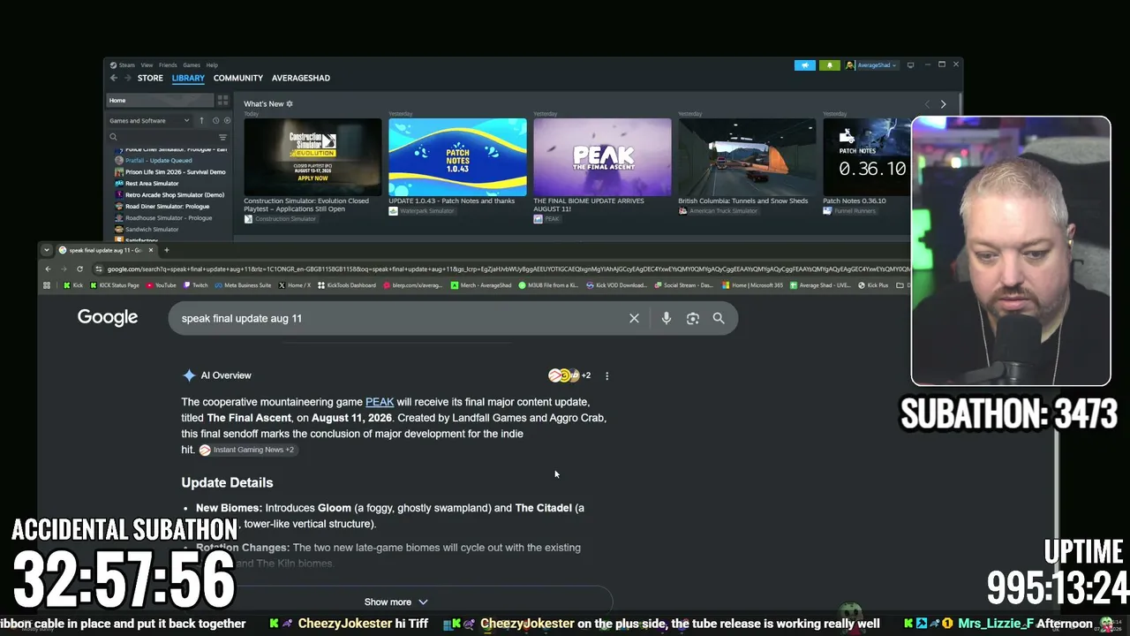This screenshot has height=636, width=1130.
Task: Open Google Lens image search
Action: click(x=693, y=318)
